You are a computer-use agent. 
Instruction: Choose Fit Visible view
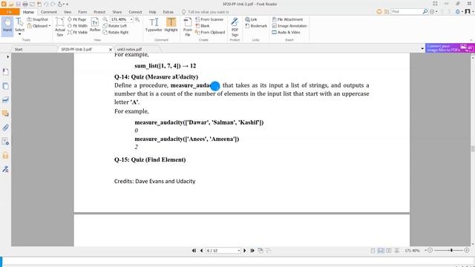tap(77, 33)
